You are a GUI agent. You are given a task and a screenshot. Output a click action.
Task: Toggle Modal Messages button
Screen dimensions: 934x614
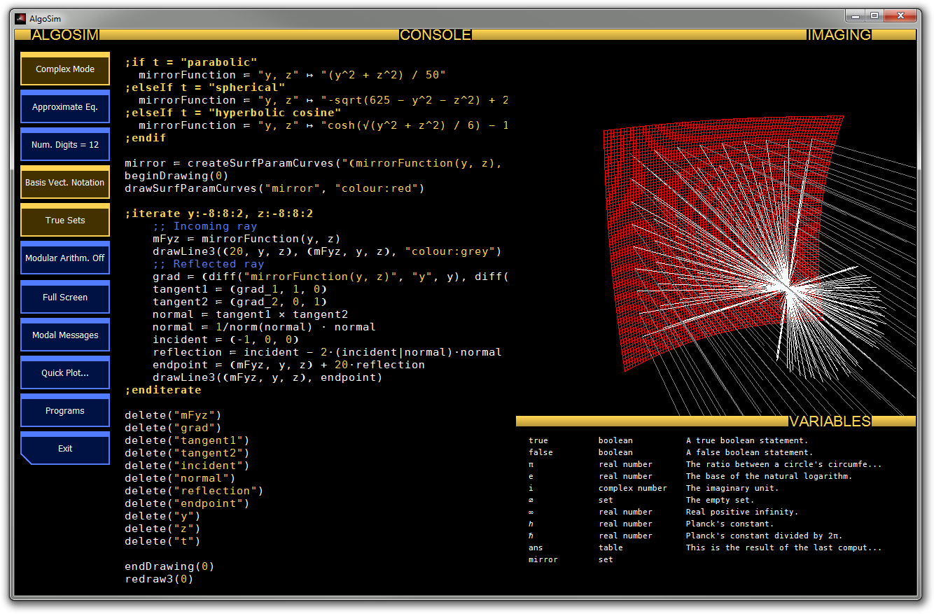pos(65,335)
